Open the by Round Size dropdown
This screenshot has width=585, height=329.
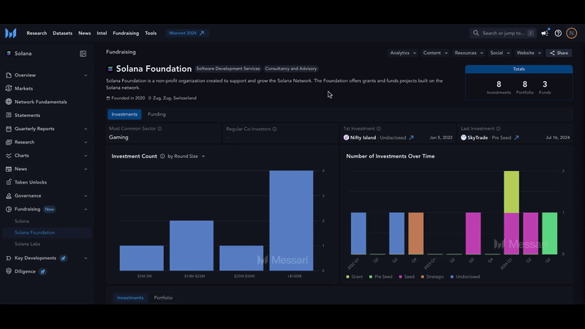click(186, 156)
